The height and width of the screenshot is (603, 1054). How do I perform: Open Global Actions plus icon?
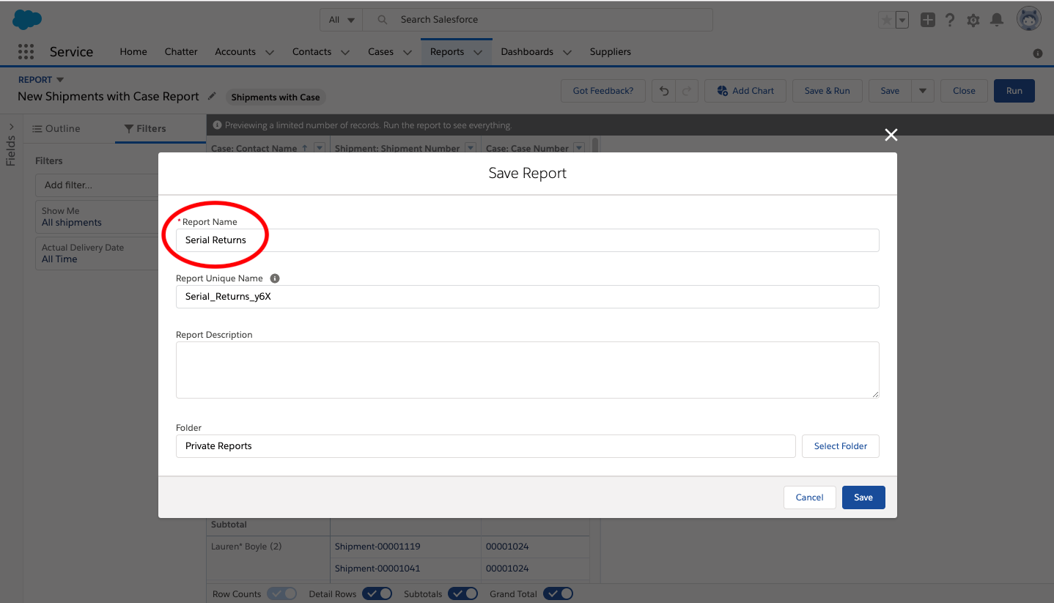tap(927, 21)
